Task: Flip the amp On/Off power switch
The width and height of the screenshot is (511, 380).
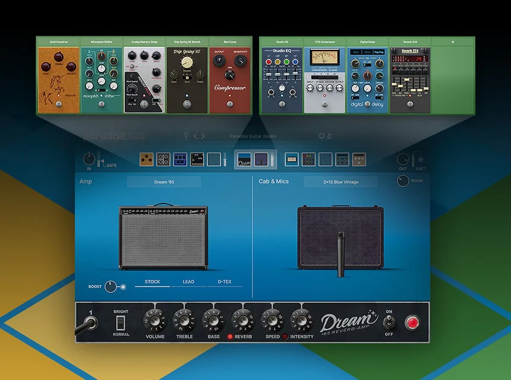Action: (x=389, y=322)
